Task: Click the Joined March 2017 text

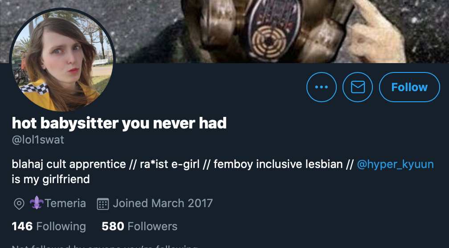Action: 163,204
